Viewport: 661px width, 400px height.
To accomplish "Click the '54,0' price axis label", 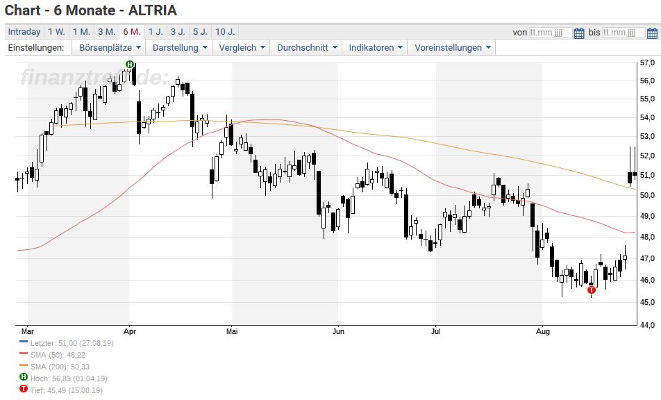I will tap(647, 117).
